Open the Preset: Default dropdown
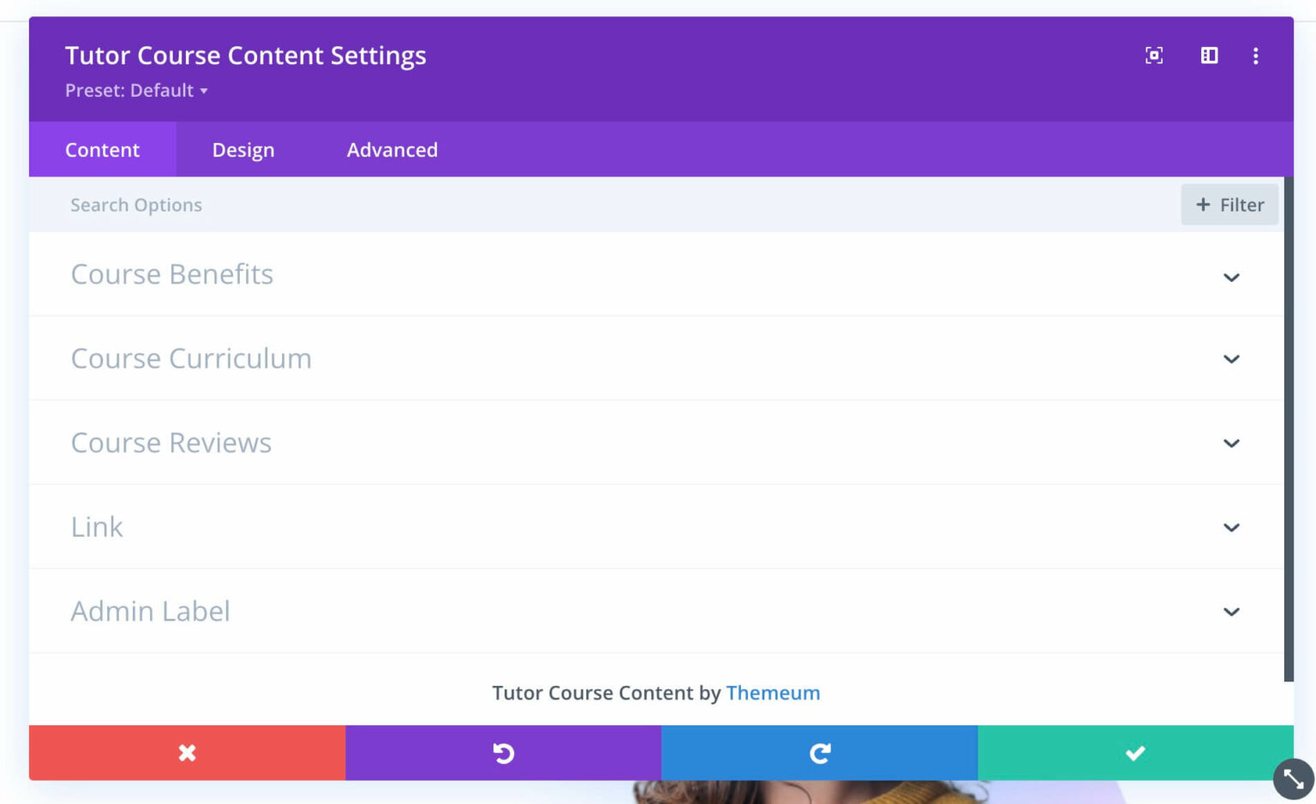 tap(136, 90)
